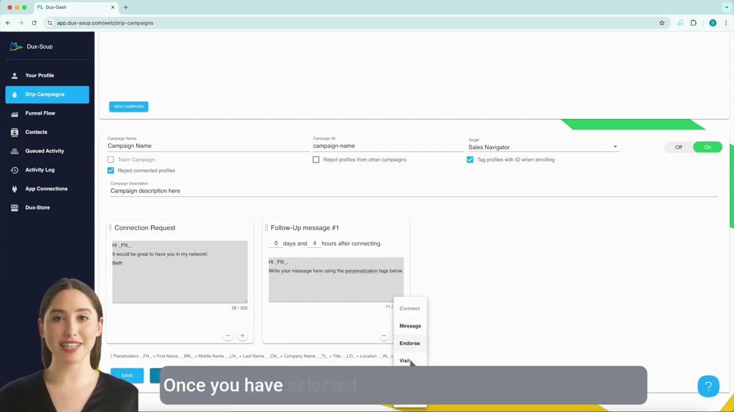Image resolution: width=734 pixels, height=412 pixels.
Task: Click the NEW CAMPAIGN button
Action: click(128, 106)
